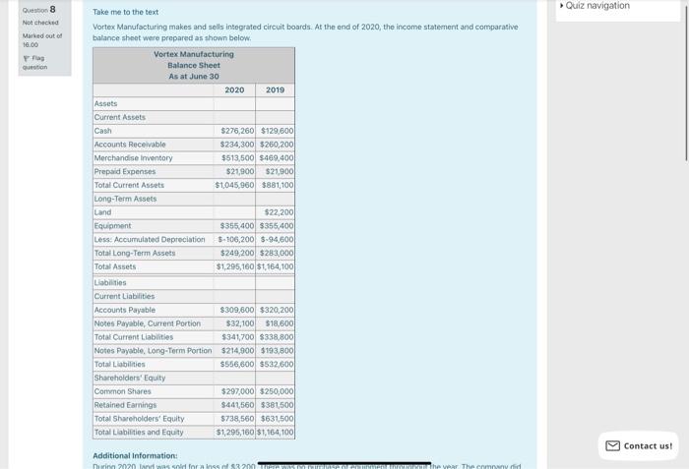Viewport: 689px width, 469px height.
Task: Click the Notes Payable, Current Portion label
Action: (148, 323)
